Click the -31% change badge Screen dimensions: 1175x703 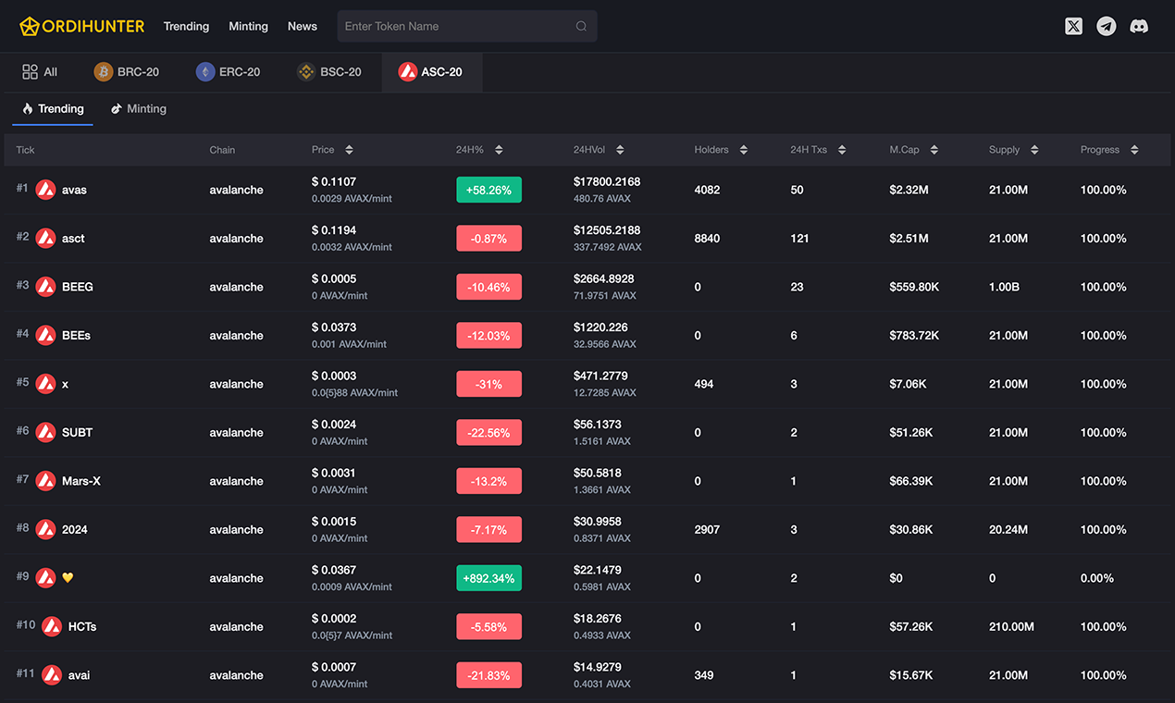click(x=489, y=384)
